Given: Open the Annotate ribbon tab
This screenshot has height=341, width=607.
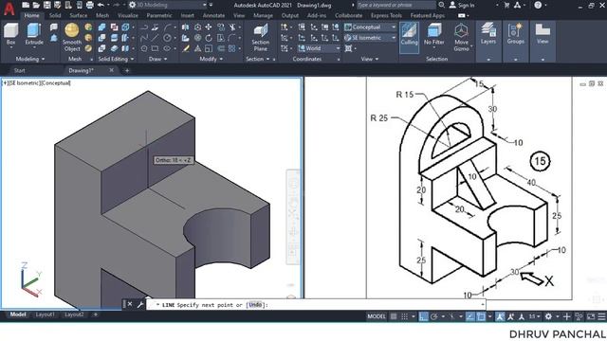Looking at the screenshot, I should coord(213,15).
